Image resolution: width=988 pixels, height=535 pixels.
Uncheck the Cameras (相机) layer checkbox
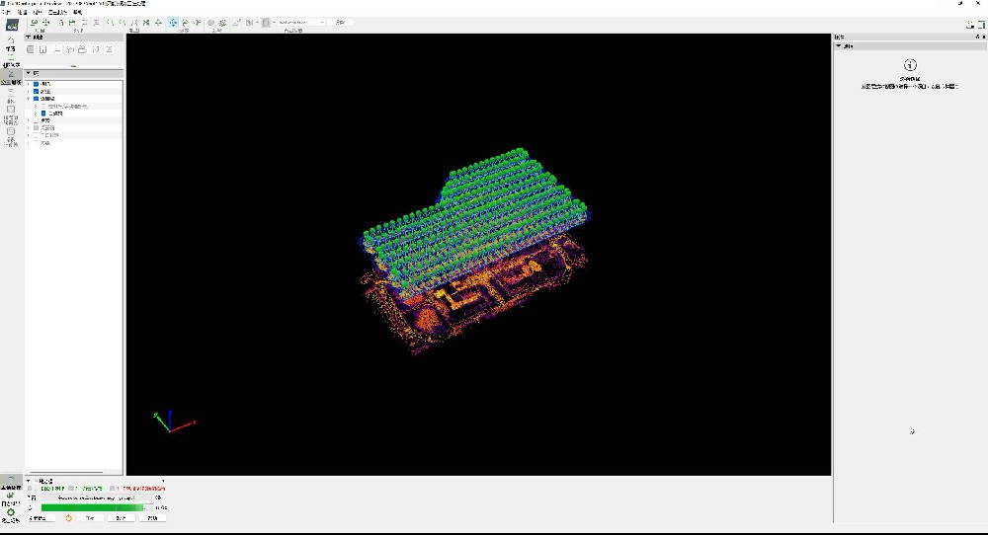pos(36,84)
